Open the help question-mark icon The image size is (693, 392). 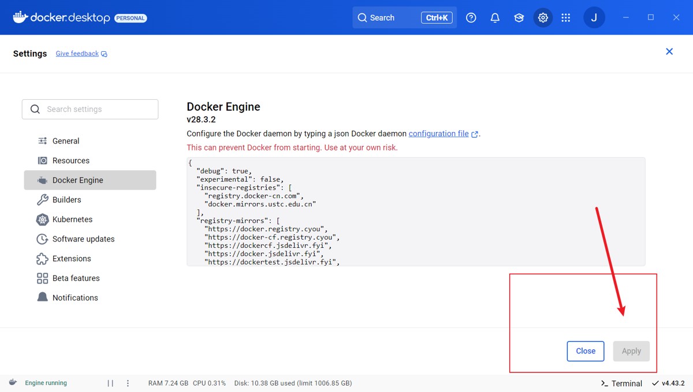(471, 18)
